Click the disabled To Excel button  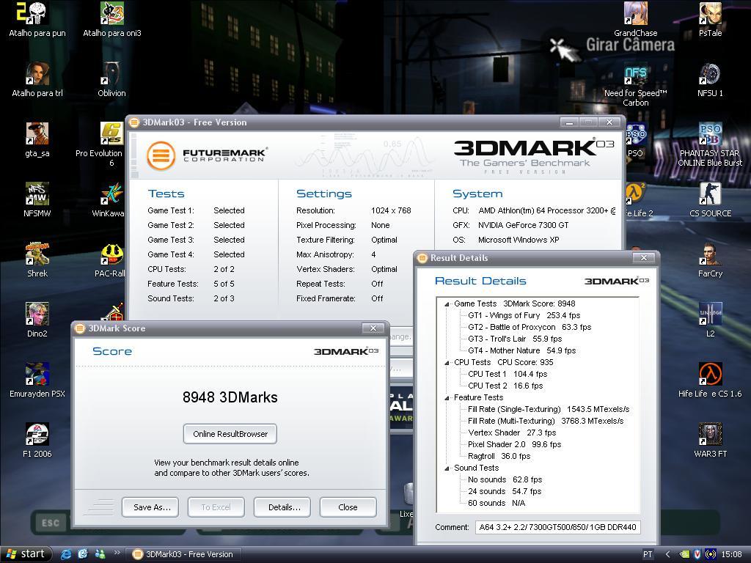(216, 507)
